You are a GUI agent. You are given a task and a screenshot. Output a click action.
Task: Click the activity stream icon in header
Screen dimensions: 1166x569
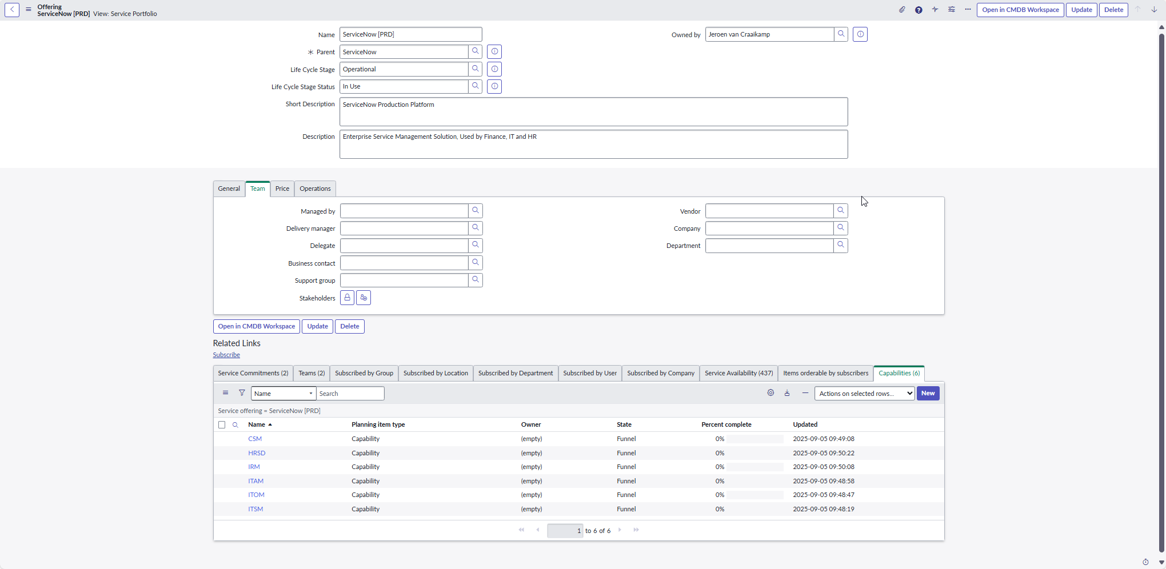tap(935, 10)
